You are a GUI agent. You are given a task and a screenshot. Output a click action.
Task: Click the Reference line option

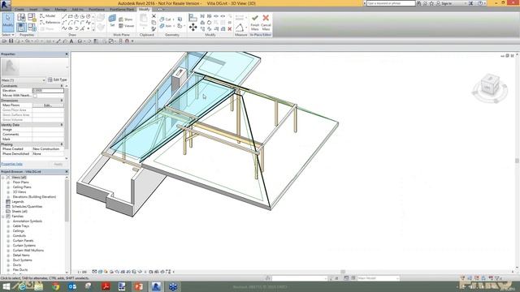tap(50, 22)
